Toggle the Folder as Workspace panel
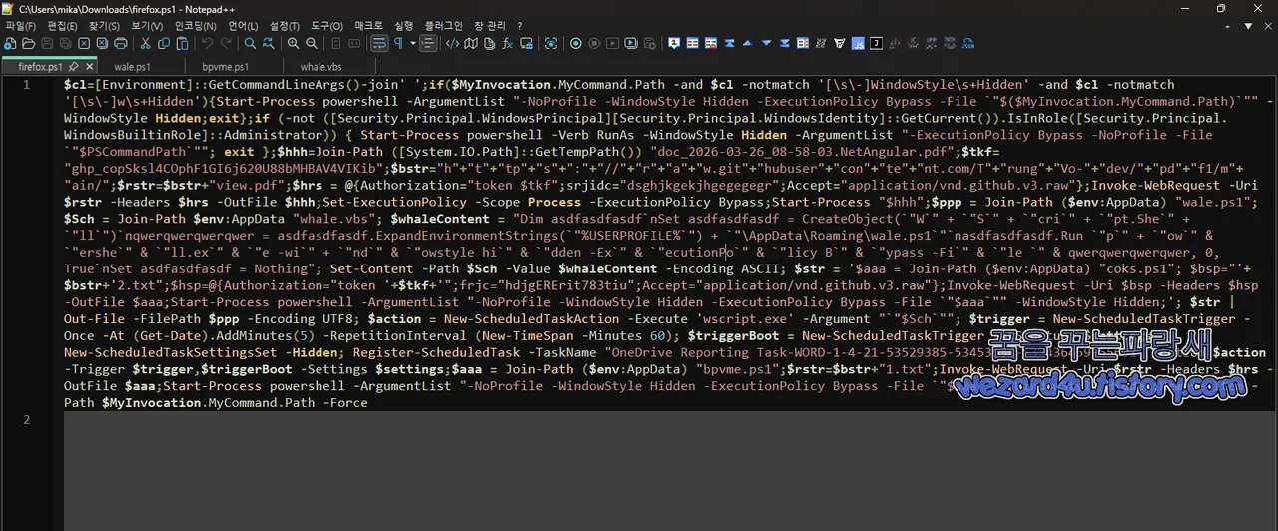 526,44
